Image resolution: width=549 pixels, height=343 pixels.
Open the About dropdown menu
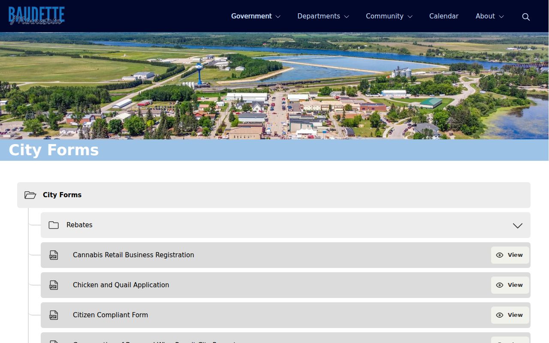click(x=489, y=16)
